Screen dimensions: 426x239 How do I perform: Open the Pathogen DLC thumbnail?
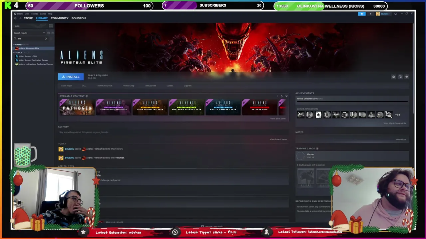(x=77, y=107)
